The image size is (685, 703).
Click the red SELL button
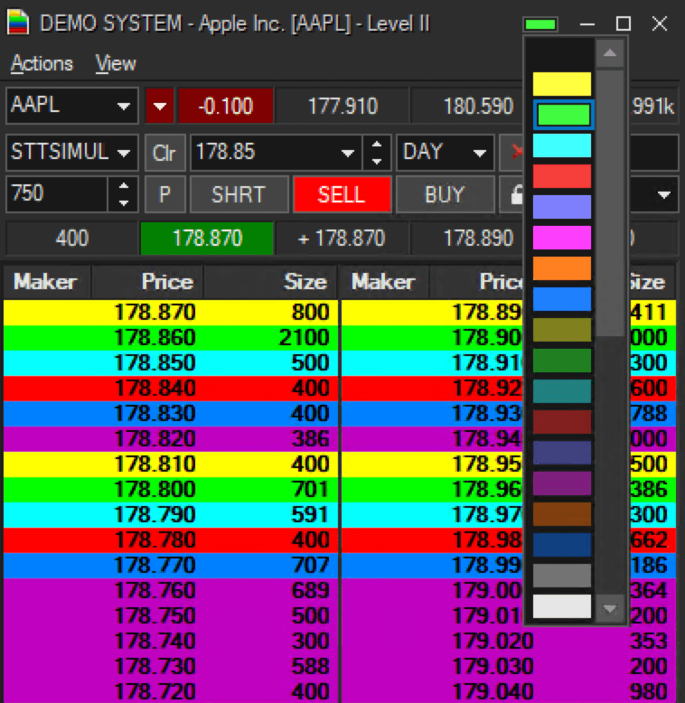pos(342,194)
